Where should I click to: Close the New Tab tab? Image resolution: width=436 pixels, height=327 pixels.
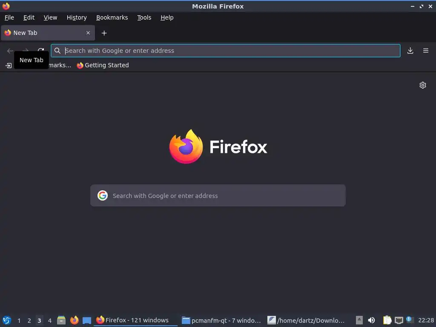coord(88,33)
